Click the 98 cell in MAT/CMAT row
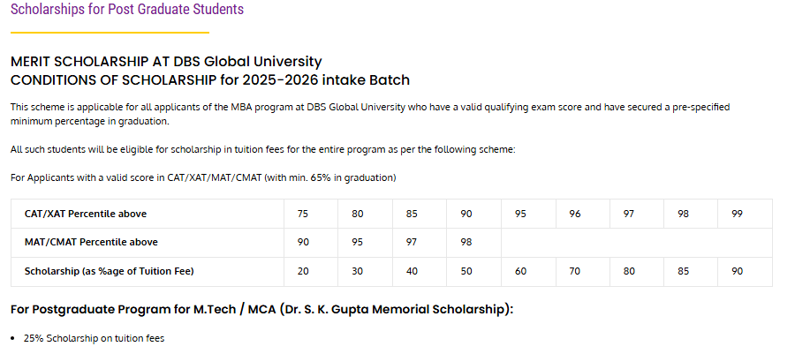This screenshot has height=354, width=795. click(x=466, y=242)
